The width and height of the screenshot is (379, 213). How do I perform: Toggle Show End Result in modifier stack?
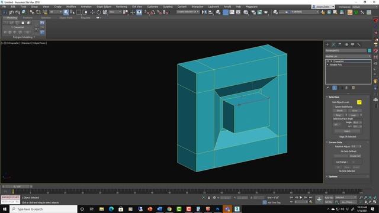[335, 88]
